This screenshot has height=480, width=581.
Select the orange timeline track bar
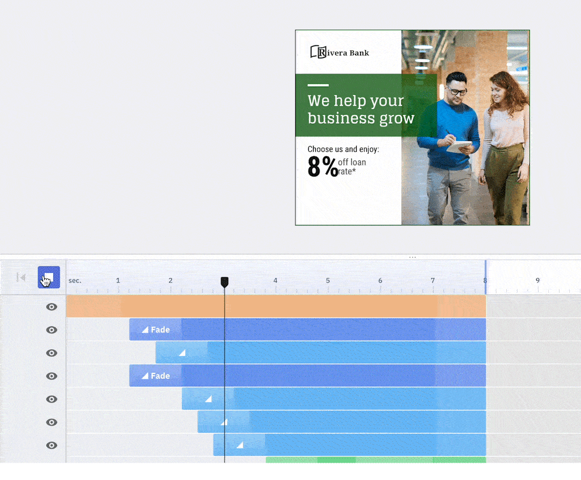[x=323, y=307]
